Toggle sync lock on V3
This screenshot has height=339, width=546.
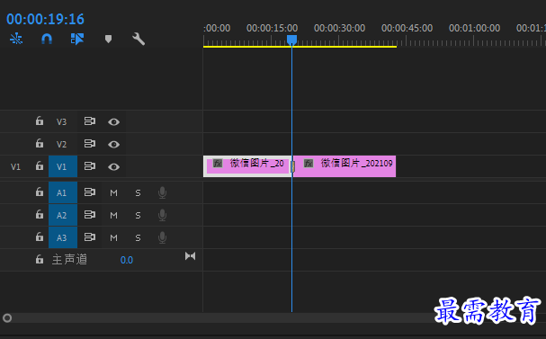pos(89,121)
